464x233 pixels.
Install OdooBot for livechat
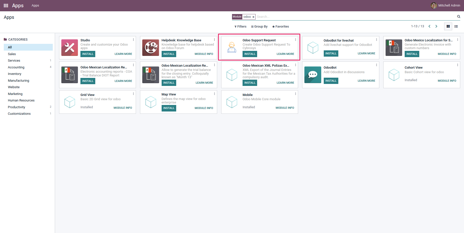pyautogui.click(x=331, y=53)
